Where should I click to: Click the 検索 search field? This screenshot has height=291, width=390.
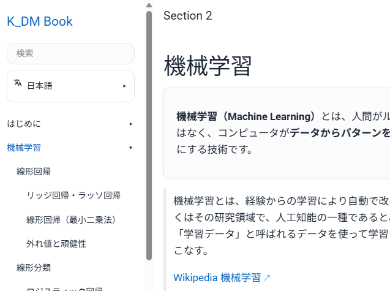pos(70,53)
